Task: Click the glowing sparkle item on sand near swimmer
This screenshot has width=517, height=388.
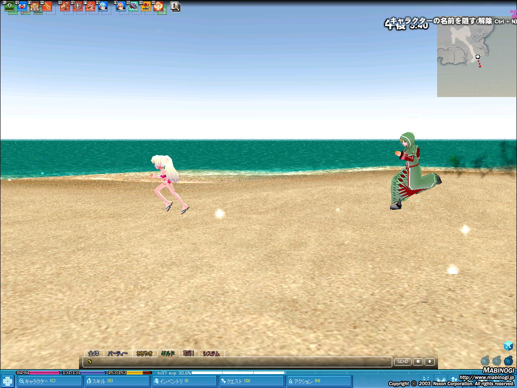Action: pos(219,213)
